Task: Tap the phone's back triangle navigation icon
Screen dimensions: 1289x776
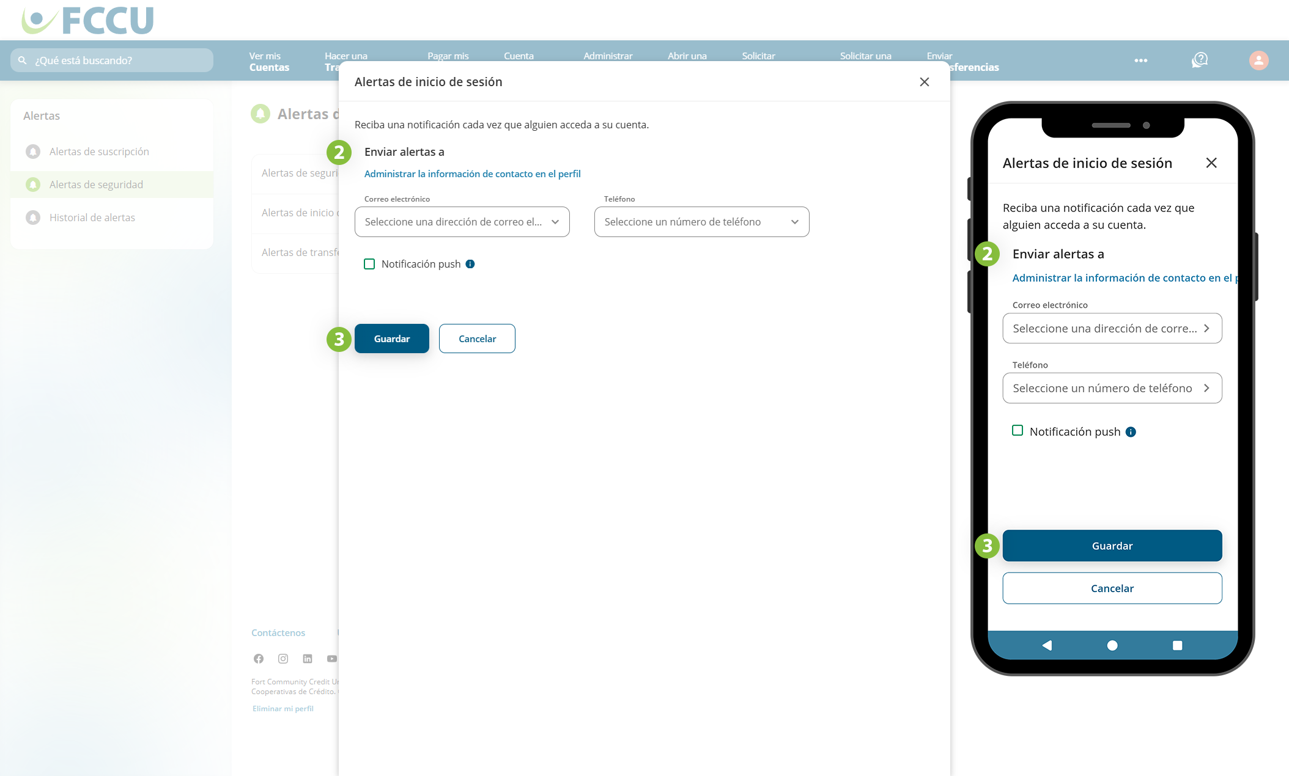Action: [x=1047, y=645]
